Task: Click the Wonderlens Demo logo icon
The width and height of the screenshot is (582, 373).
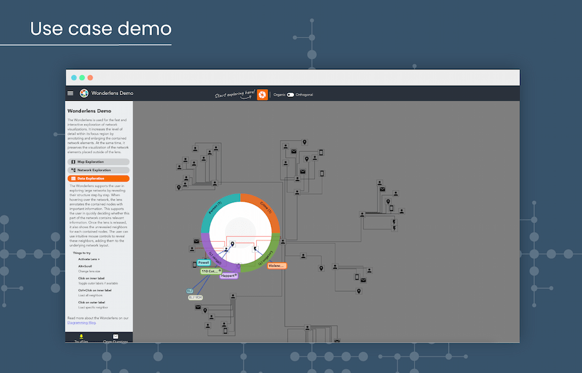Action: (x=84, y=94)
